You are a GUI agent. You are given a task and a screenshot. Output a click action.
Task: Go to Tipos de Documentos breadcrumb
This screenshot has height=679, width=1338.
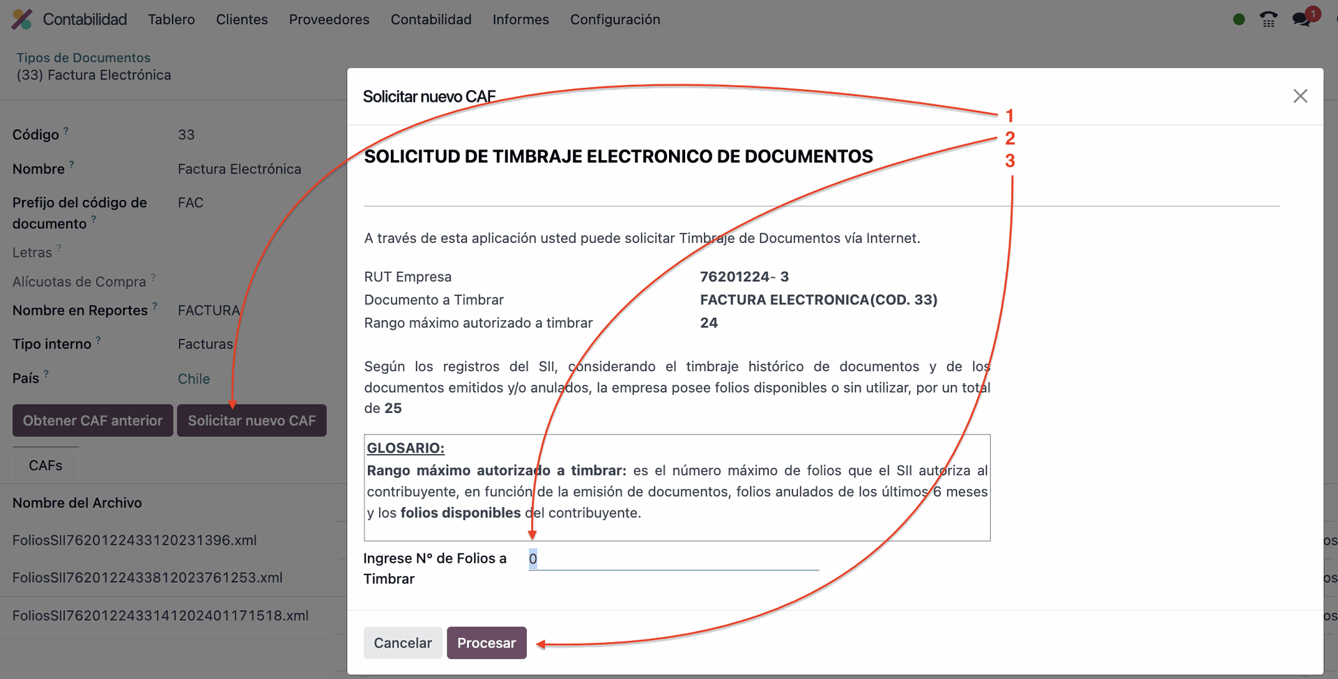pyautogui.click(x=84, y=58)
